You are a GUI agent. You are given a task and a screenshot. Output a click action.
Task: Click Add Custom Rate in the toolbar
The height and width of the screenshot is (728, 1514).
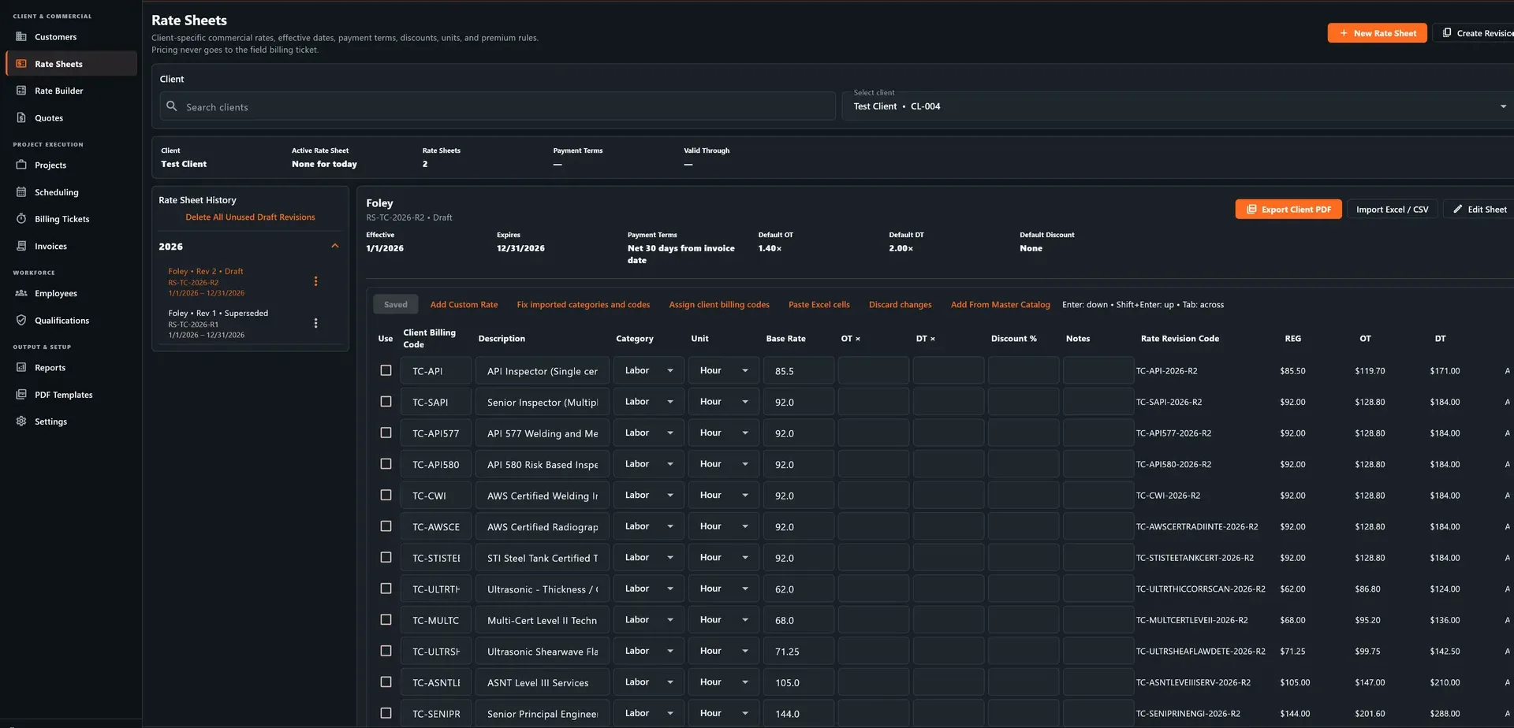[464, 305]
